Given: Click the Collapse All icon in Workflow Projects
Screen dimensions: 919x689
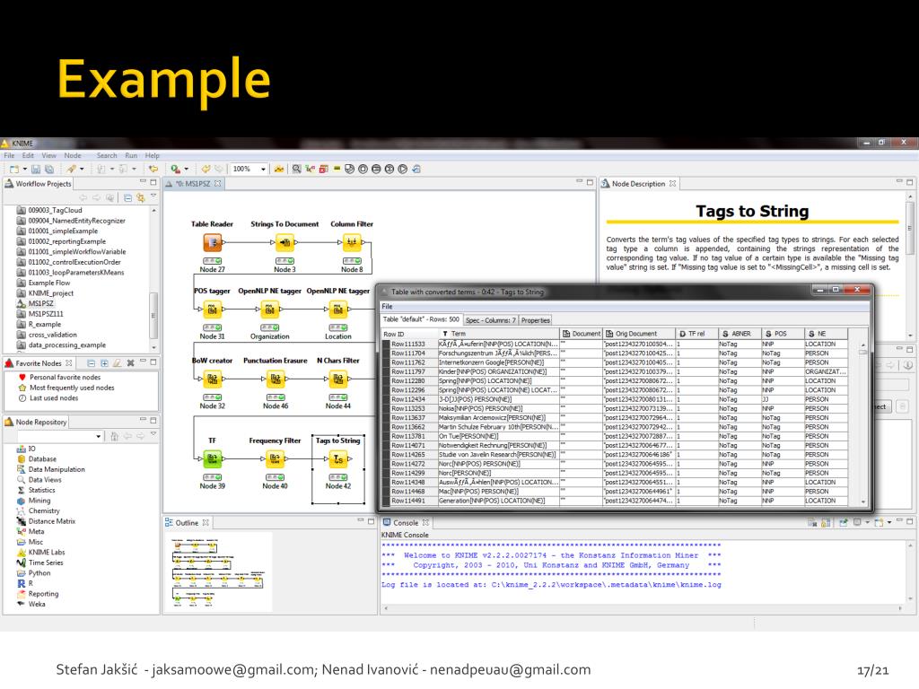Looking at the screenshot, I should (127, 197).
